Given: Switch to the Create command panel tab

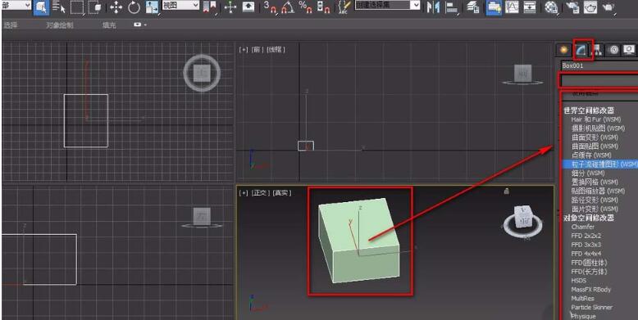Looking at the screenshot, I should point(564,50).
